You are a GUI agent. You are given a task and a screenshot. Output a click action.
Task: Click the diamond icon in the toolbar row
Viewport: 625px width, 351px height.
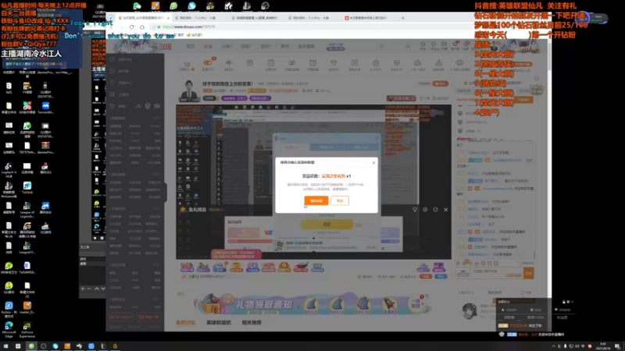click(x=334, y=63)
